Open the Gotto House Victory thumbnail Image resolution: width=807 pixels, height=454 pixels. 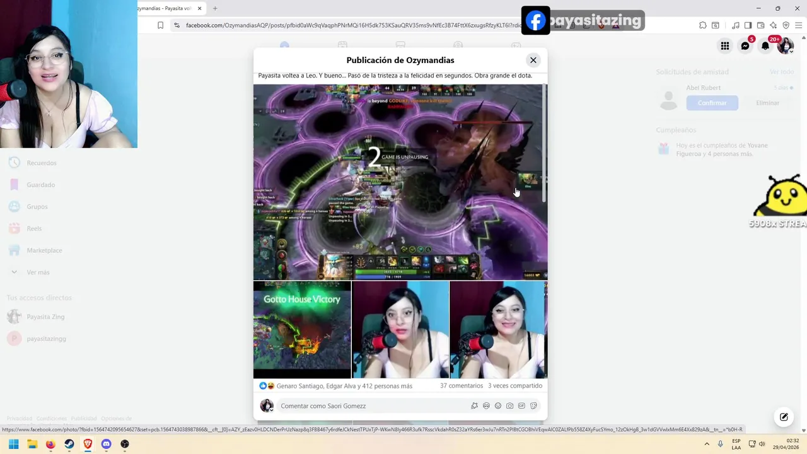pyautogui.click(x=302, y=330)
